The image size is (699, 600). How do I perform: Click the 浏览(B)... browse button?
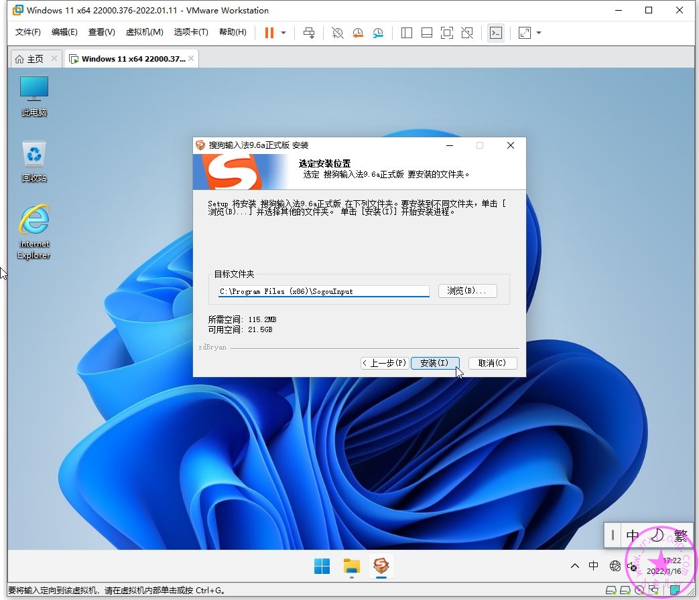tap(467, 291)
